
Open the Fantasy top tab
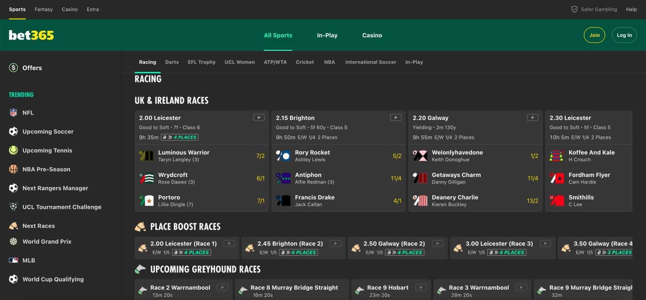(x=44, y=9)
